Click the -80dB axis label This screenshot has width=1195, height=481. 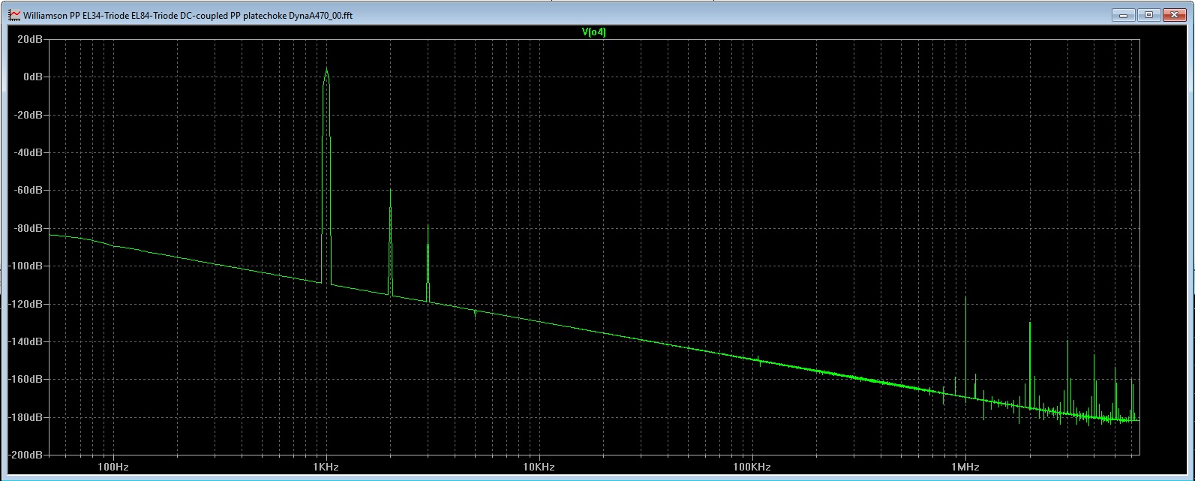tap(27, 228)
